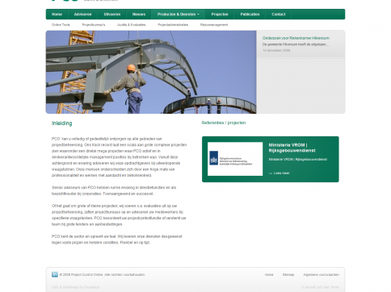Click the Algemene voorwaarden footer link

click(x=321, y=274)
